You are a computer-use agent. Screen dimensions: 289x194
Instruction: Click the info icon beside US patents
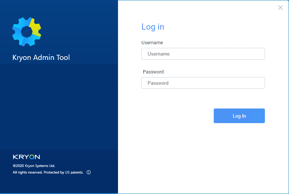point(88,172)
